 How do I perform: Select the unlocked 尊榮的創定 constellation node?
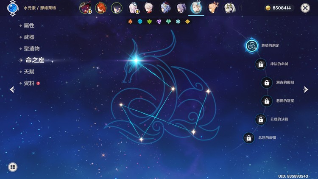coord(251,46)
